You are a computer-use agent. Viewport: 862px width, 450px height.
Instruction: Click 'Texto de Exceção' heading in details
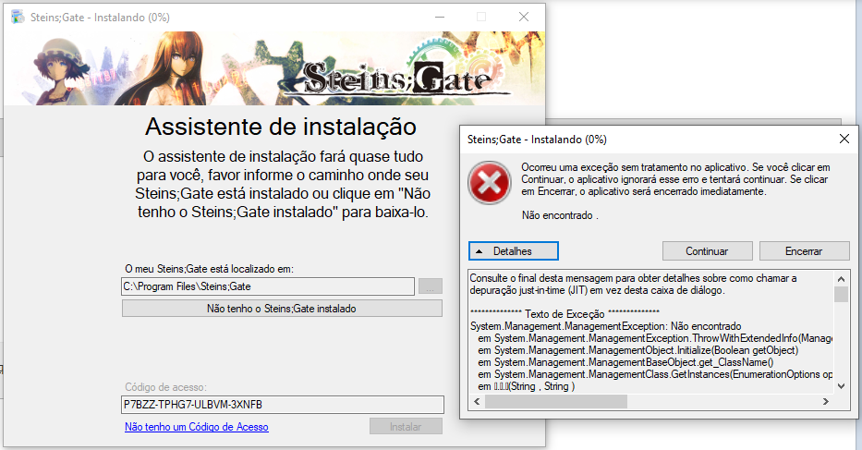pyautogui.click(x=565, y=314)
